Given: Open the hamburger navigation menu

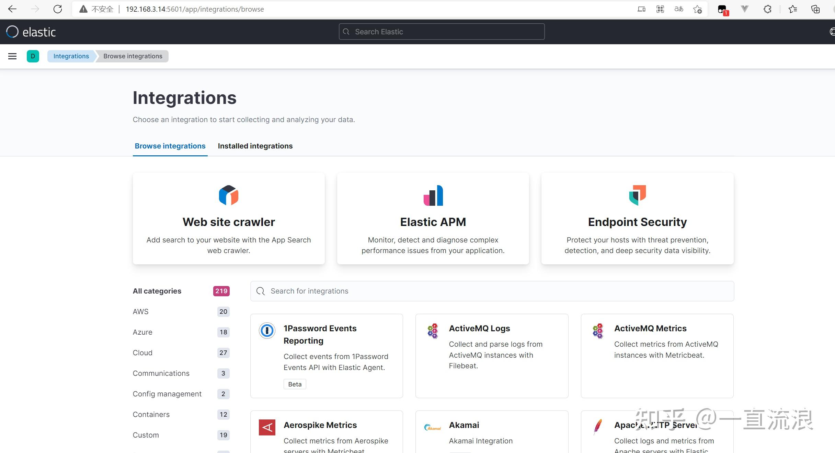Looking at the screenshot, I should [x=12, y=56].
